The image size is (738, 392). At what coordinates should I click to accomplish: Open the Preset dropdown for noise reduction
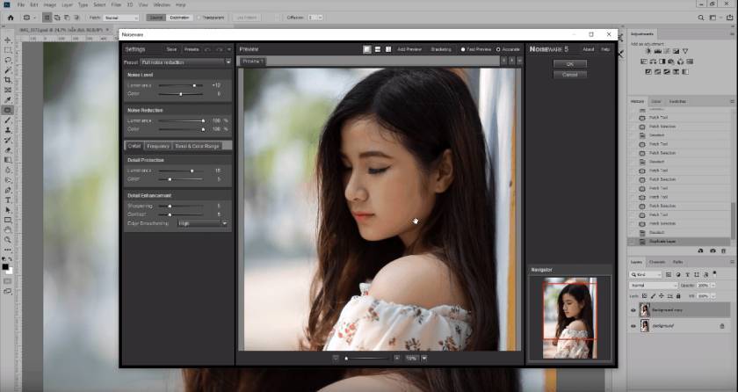(185, 62)
